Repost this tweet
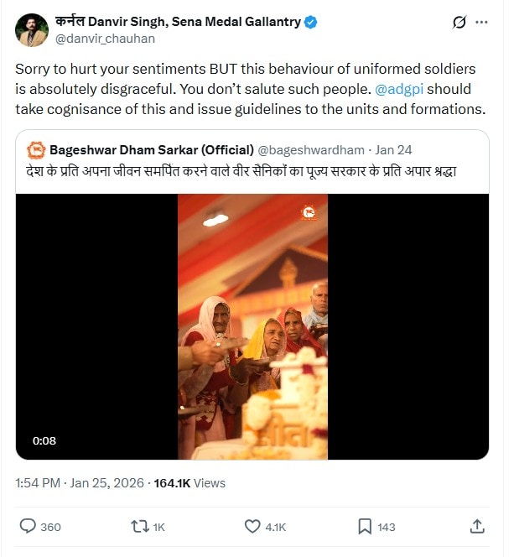Image resolution: width=514 pixels, height=557 pixels. [x=141, y=526]
